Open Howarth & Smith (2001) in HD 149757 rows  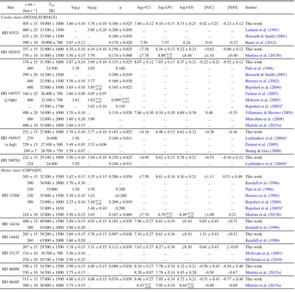pos(266,75)
